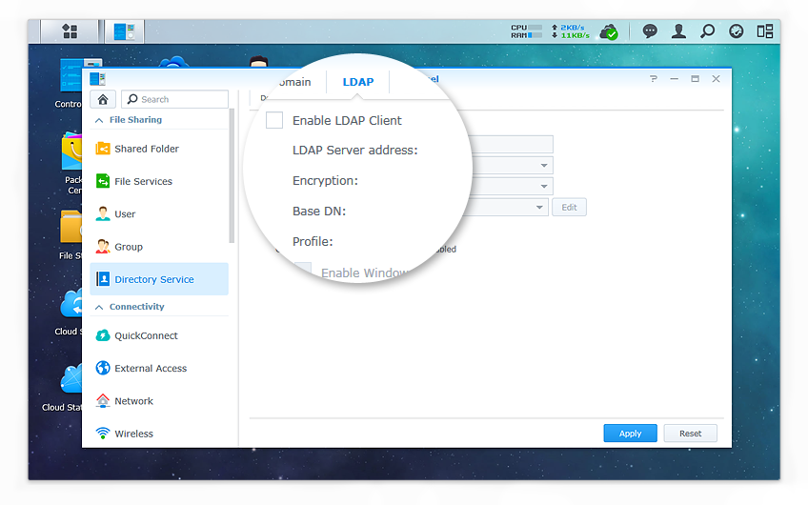Image resolution: width=808 pixels, height=505 pixels.
Task: Open the resource monitor gauge icon
Action: pos(737,31)
